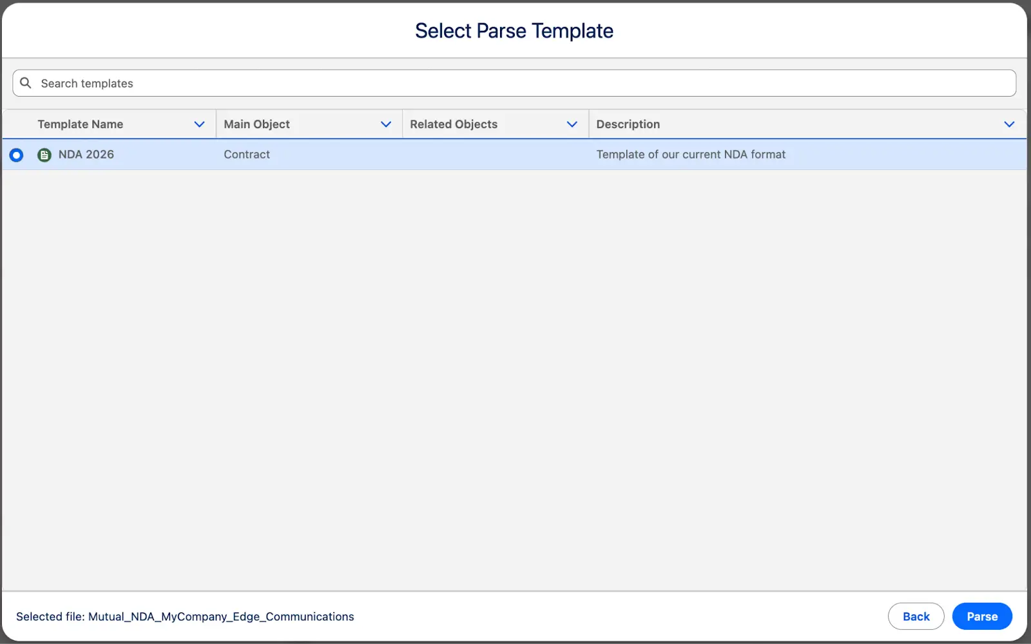Click the Main Object column header label
Image resolution: width=1031 pixels, height=644 pixels.
256,124
